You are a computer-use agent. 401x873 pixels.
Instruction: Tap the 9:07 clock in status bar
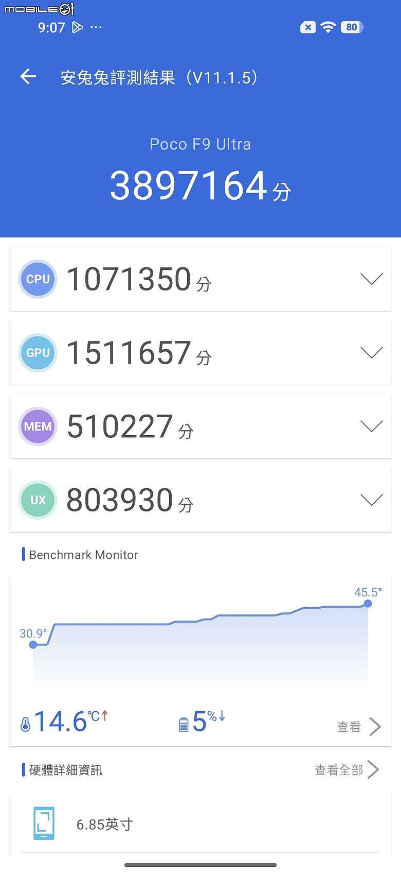pos(51,27)
